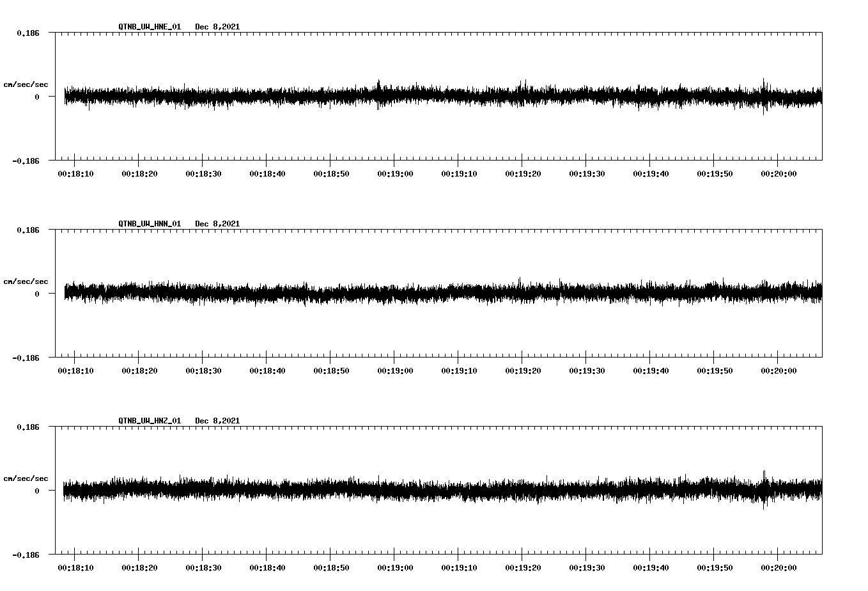Click the 00:19:10 time label under HNE plot
The height and width of the screenshot is (591, 868).
[459, 174]
